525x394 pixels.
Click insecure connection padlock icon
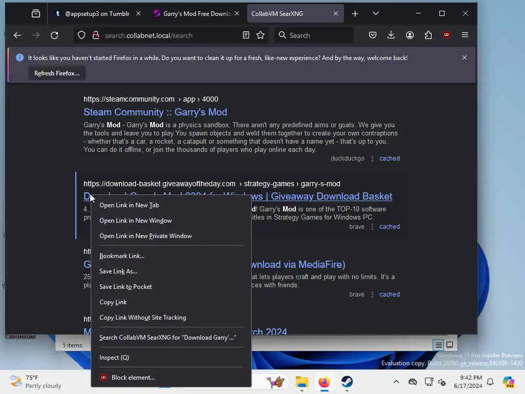96,35
